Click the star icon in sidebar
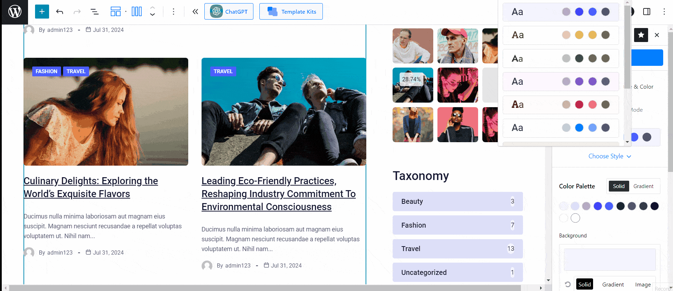 [x=641, y=35]
